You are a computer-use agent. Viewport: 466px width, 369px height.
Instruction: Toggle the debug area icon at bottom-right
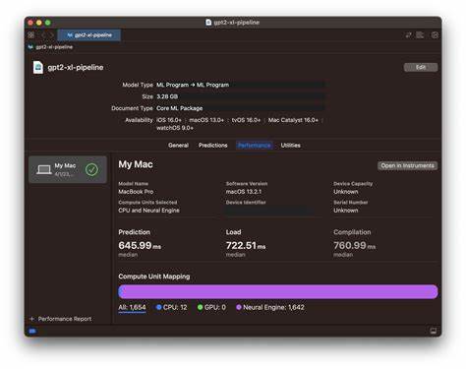coord(434,331)
